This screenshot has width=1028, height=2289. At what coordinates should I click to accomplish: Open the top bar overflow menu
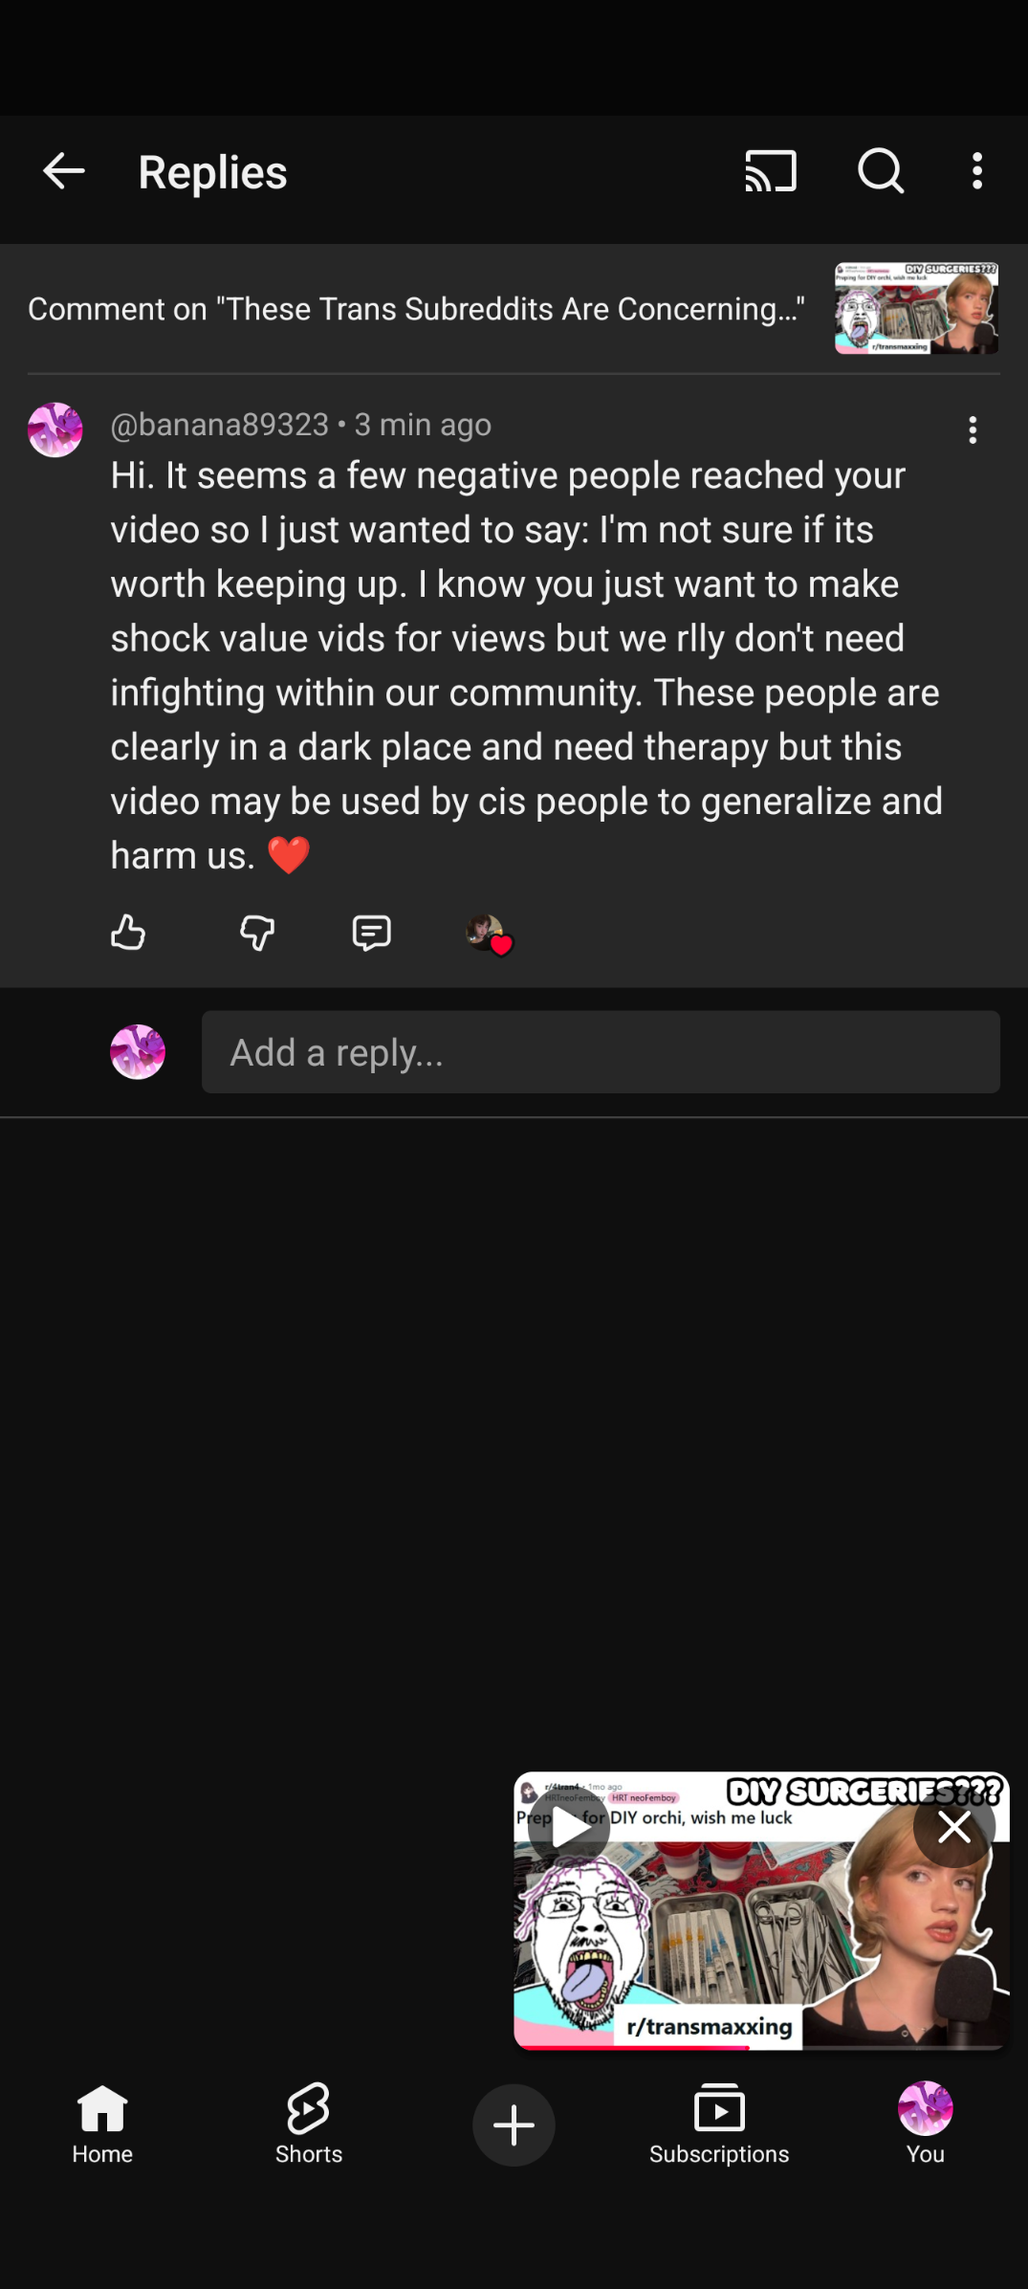pos(976,172)
